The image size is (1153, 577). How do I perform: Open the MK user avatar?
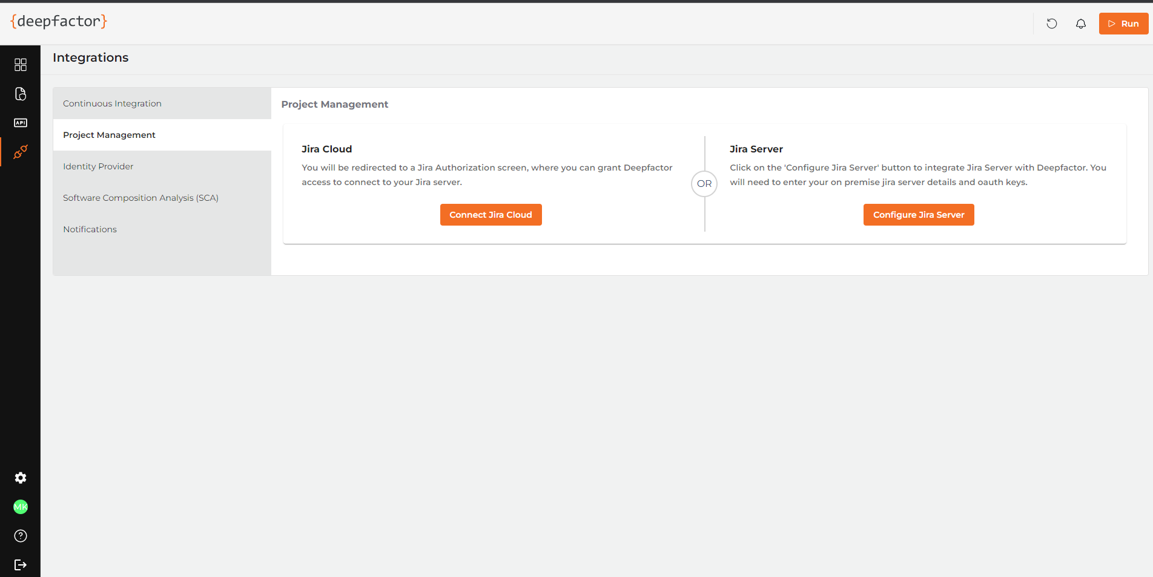(21, 507)
